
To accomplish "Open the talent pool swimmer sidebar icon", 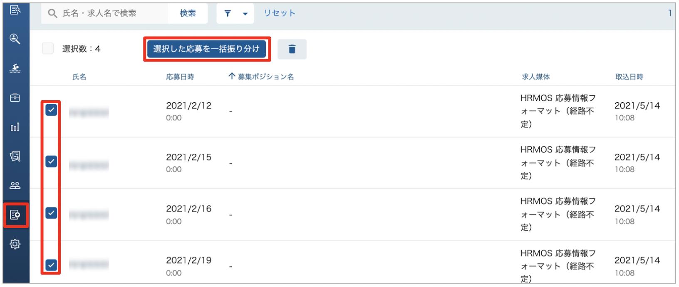I will click(x=15, y=68).
